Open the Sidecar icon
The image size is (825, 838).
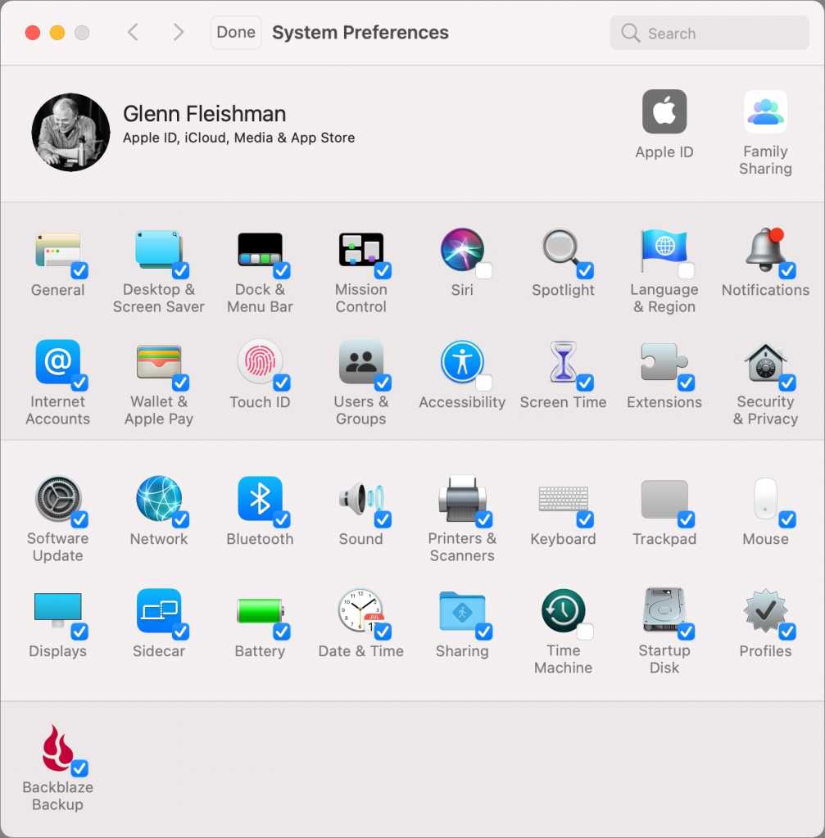point(158,611)
